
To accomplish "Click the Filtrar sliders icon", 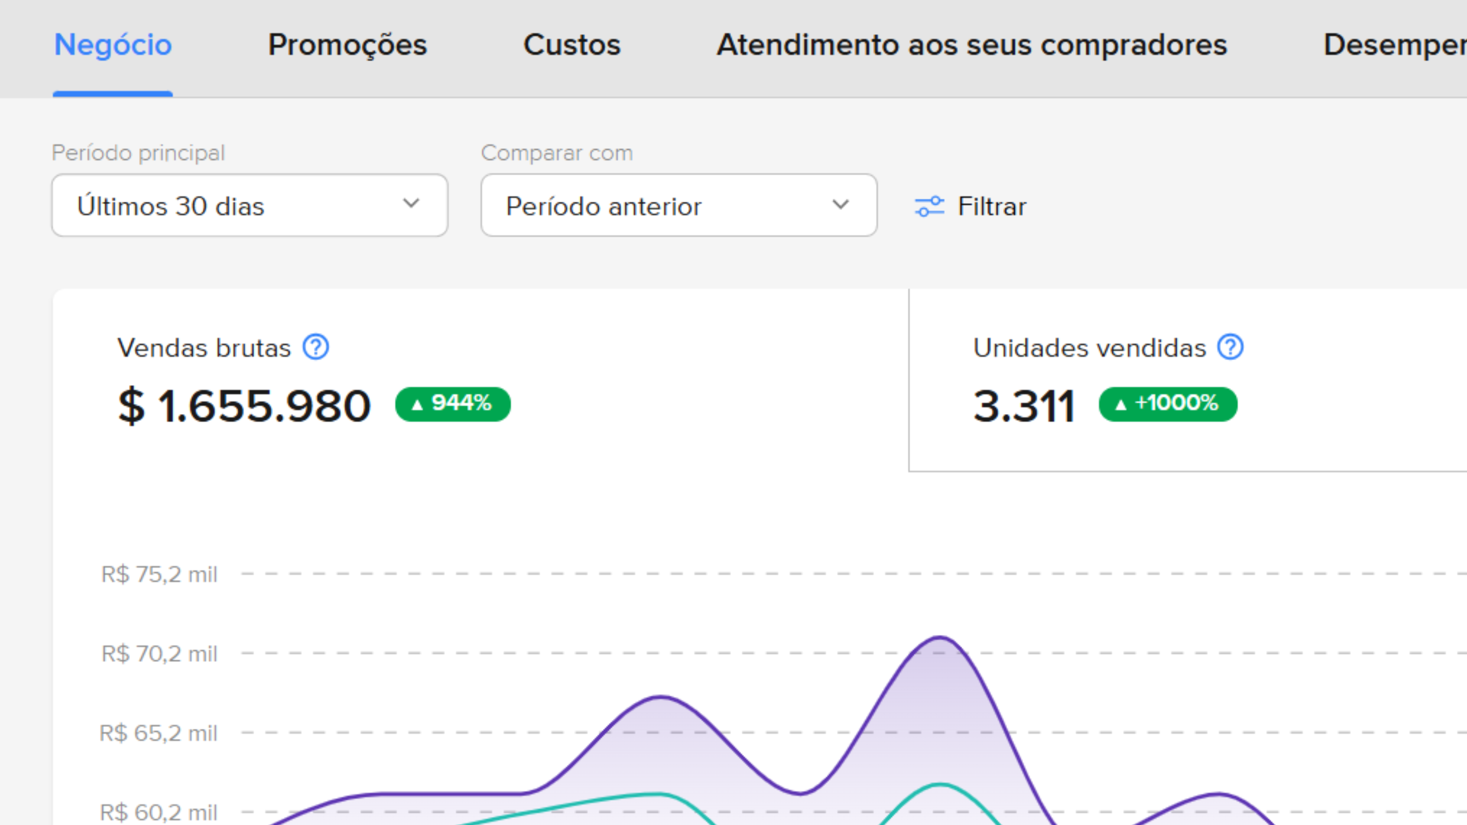I will [x=930, y=206].
